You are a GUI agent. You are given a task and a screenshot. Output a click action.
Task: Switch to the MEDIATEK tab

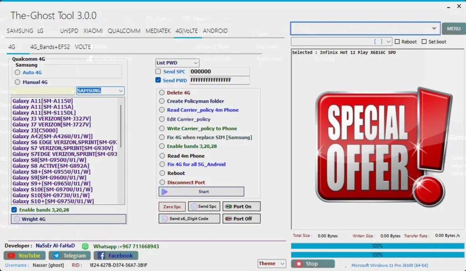158,31
